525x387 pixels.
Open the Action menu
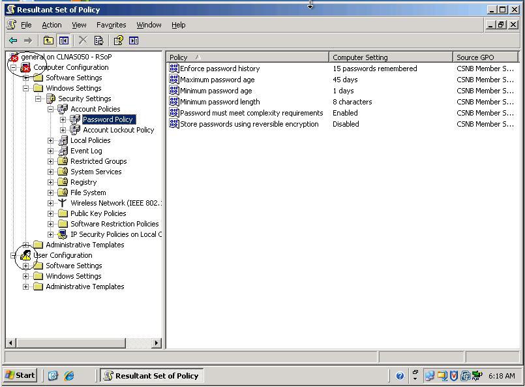coord(52,25)
